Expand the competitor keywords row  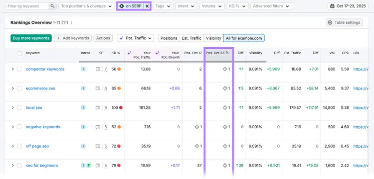pos(13,69)
